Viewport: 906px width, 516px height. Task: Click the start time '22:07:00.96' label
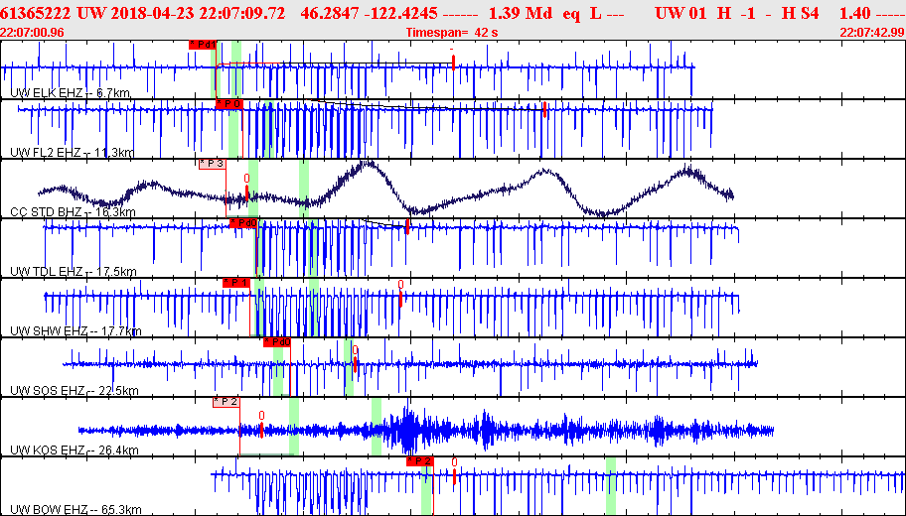(x=33, y=33)
